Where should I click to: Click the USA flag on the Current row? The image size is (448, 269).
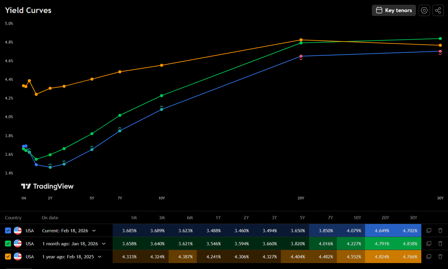tap(17, 230)
